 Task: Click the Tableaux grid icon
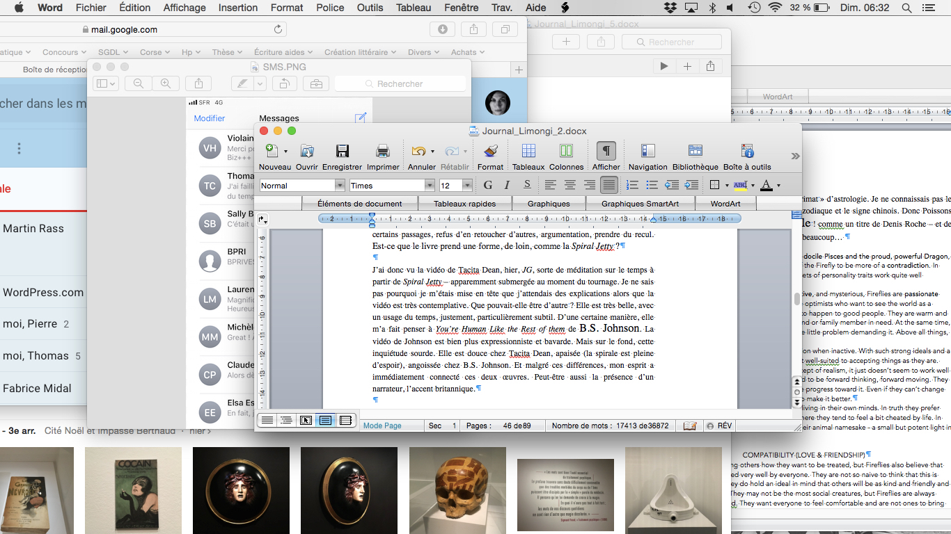528,152
